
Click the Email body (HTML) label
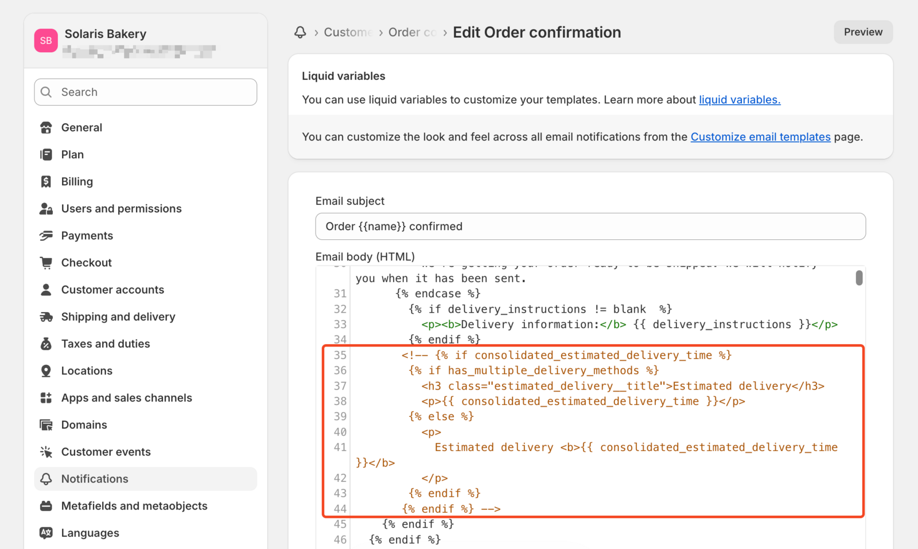coord(365,257)
